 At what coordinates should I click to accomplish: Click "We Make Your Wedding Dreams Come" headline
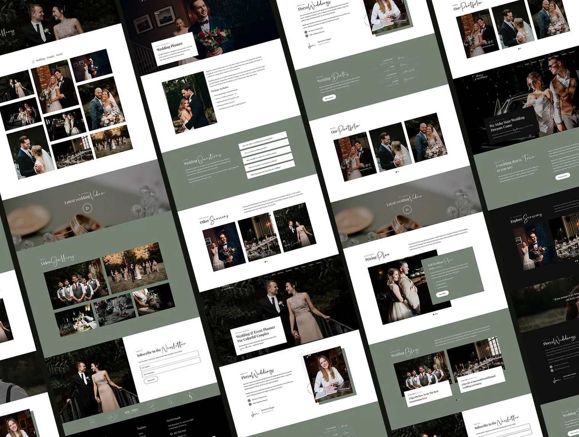(x=507, y=124)
